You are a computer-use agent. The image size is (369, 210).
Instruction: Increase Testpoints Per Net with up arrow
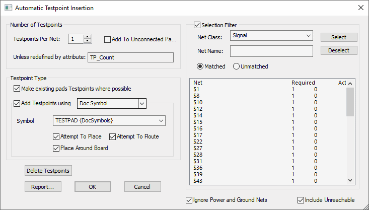tap(88, 36)
